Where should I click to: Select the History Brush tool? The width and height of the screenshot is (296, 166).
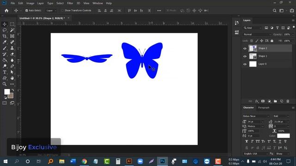(5, 54)
